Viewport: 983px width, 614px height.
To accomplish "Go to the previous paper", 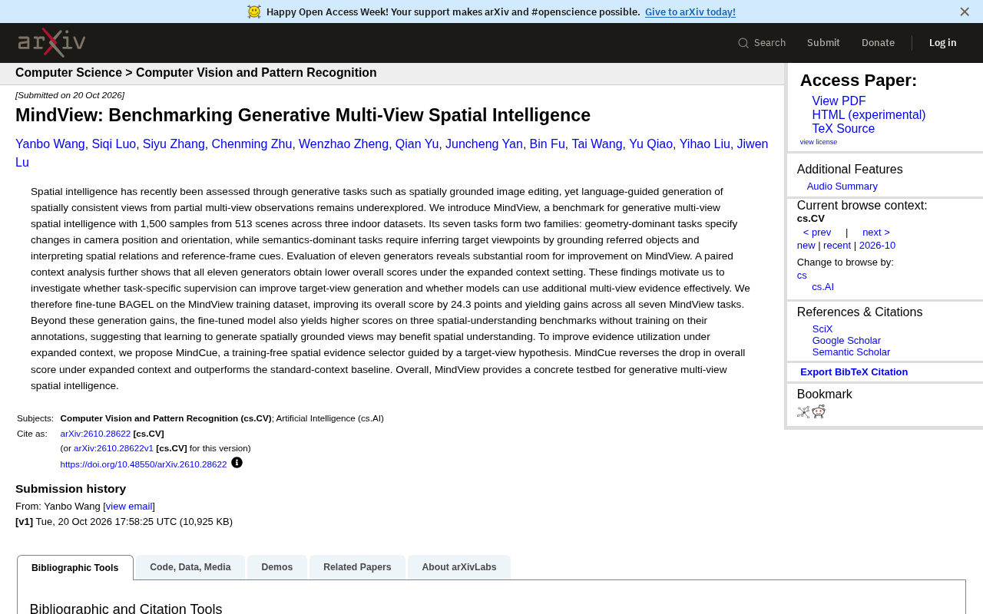I will tap(817, 233).
